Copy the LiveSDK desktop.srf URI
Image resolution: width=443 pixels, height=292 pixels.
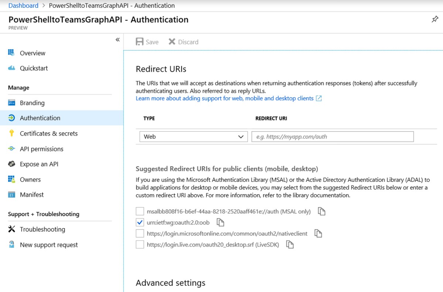point(290,245)
